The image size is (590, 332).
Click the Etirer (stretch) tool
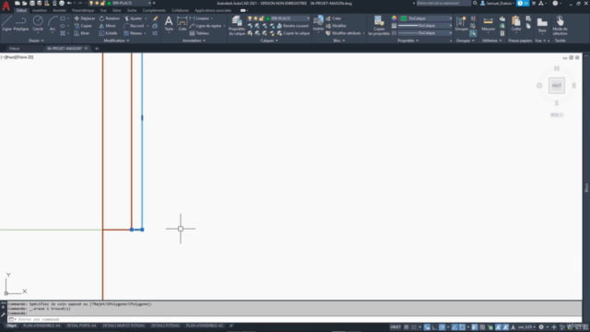tap(82, 33)
